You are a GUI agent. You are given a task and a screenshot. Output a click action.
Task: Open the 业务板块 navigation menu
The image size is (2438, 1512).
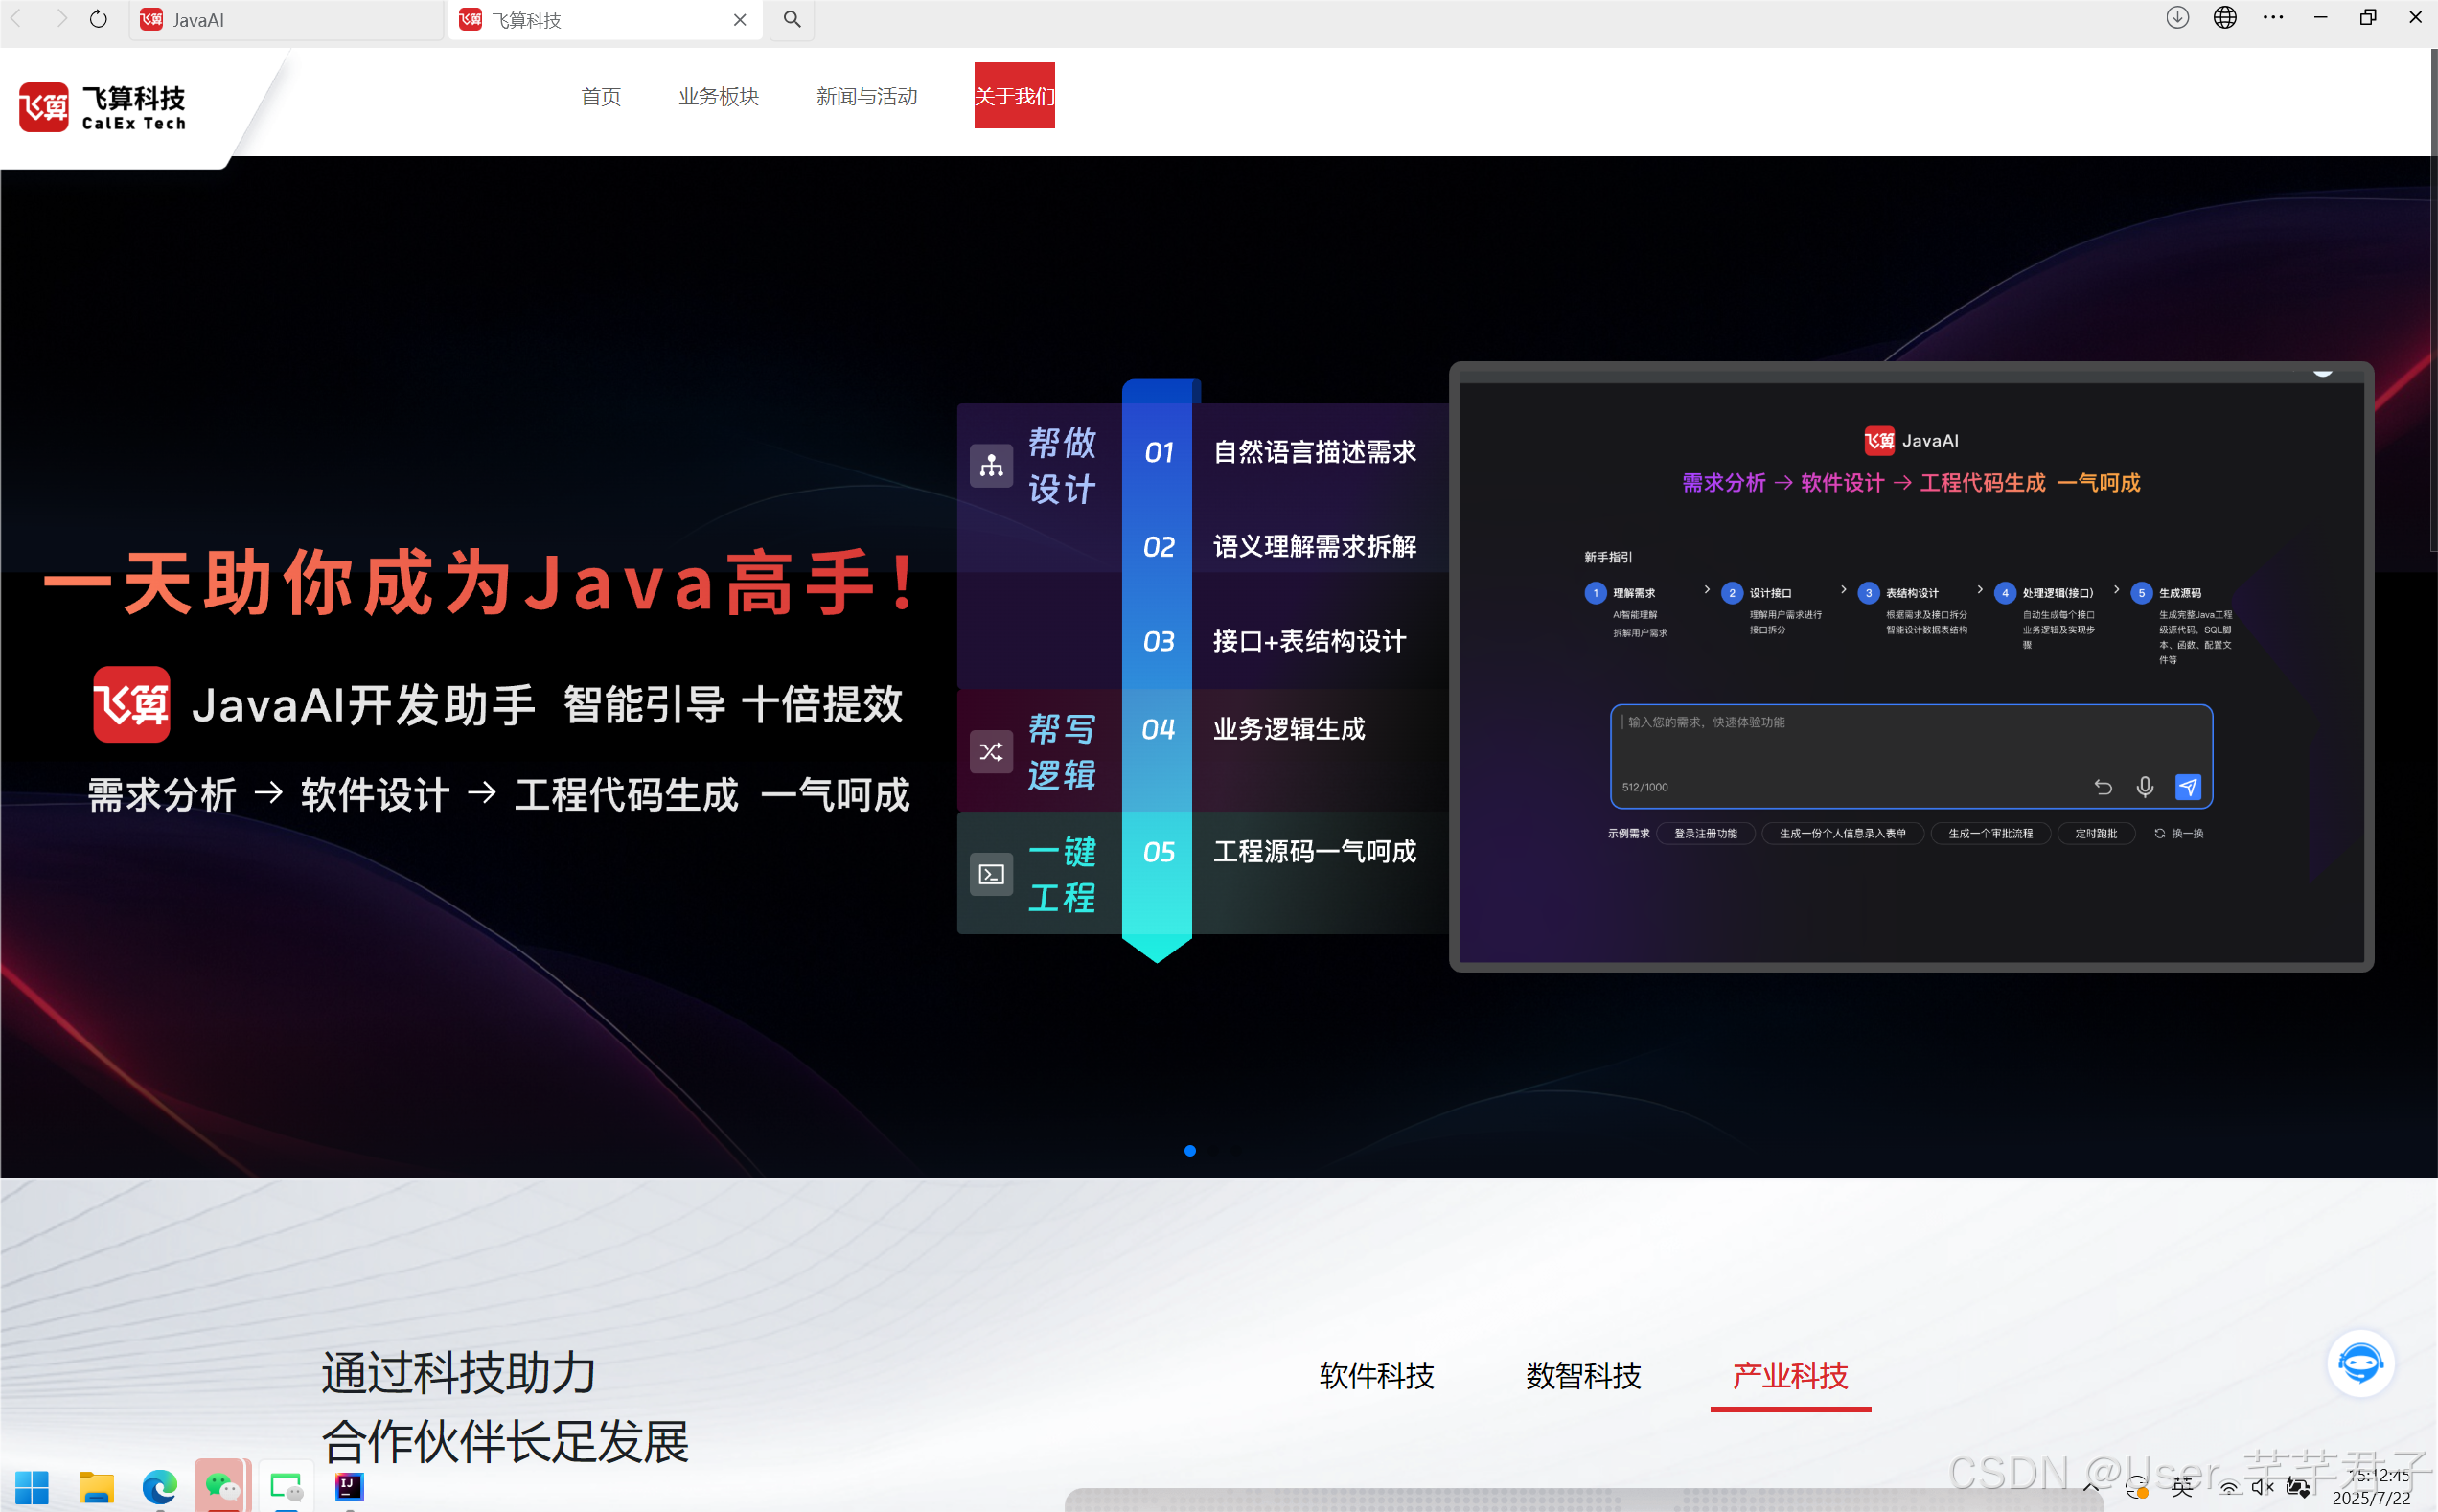(718, 96)
